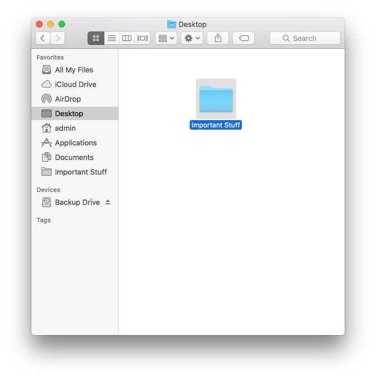Go back with the left chevron button
Viewport: 376px width, 380px height.
point(43,38)
